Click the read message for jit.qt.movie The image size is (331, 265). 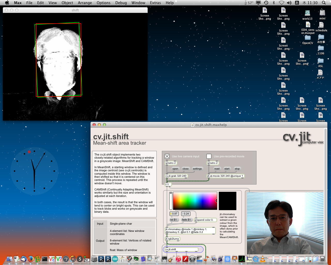217,169
